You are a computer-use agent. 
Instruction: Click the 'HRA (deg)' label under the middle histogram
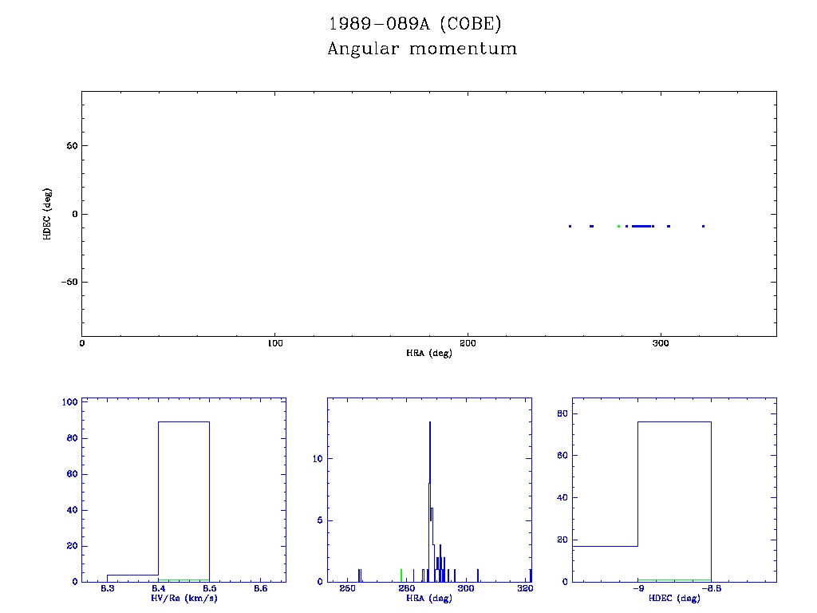429,598
